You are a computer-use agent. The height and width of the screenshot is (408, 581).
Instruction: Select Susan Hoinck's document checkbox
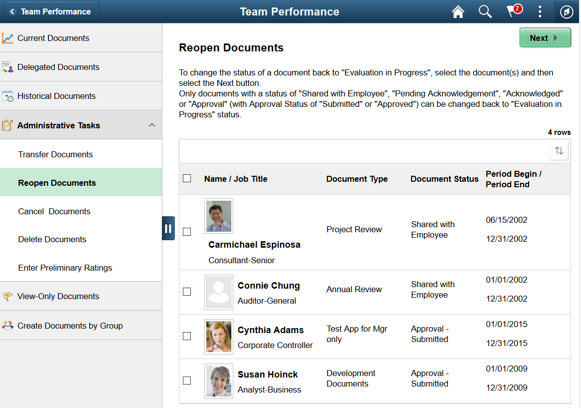187,381
